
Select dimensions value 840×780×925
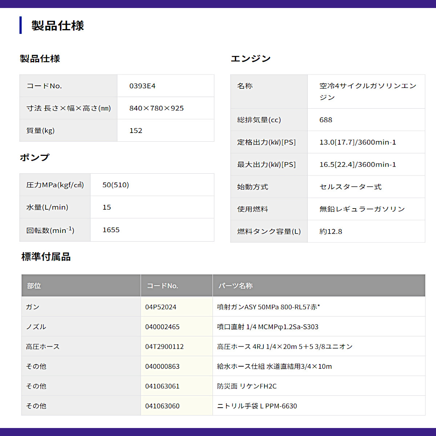(157, 108)
